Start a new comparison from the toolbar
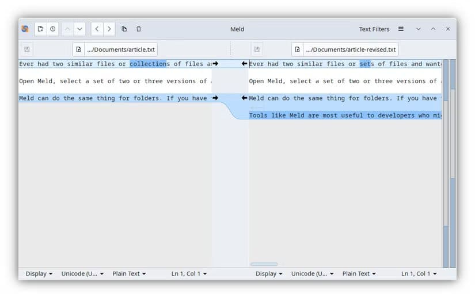Image resolution: width=475 pixels, height=298 pixels. [41, 29]
